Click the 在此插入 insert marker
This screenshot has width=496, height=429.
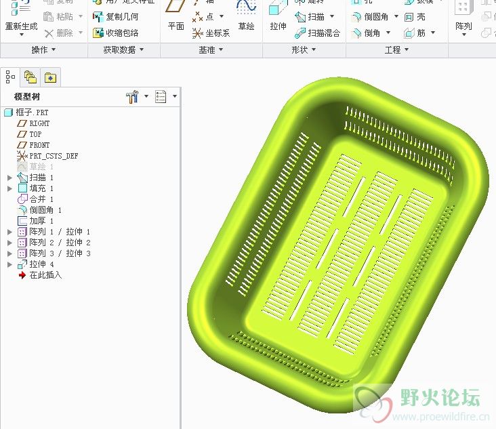[x=40, y=275]
